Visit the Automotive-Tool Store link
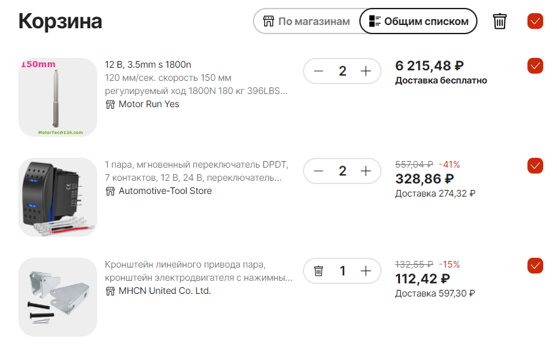The height and width of the screenshot is (357, 557). point(165,191)
